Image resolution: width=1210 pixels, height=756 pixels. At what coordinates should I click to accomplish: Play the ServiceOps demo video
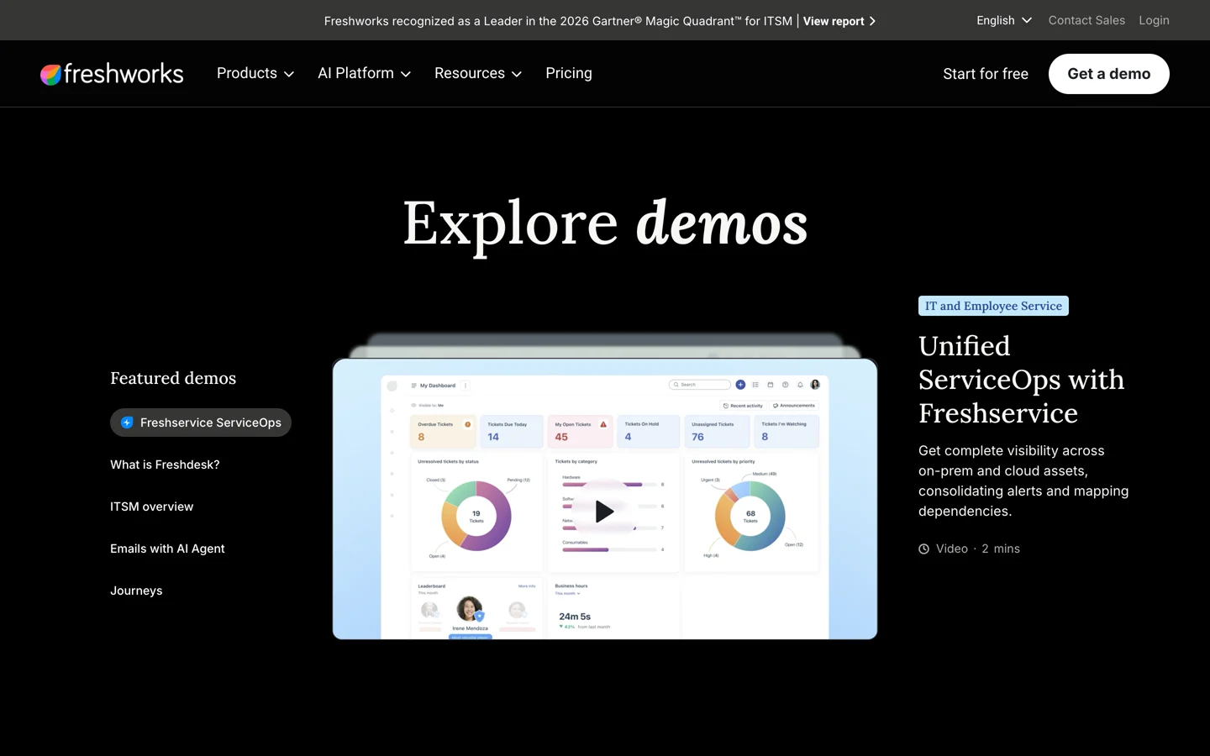tap(604, 511)
